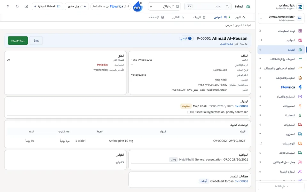Open projects and tasks sidebar icon
307x192 pixels.
click(x=300, y=96)
